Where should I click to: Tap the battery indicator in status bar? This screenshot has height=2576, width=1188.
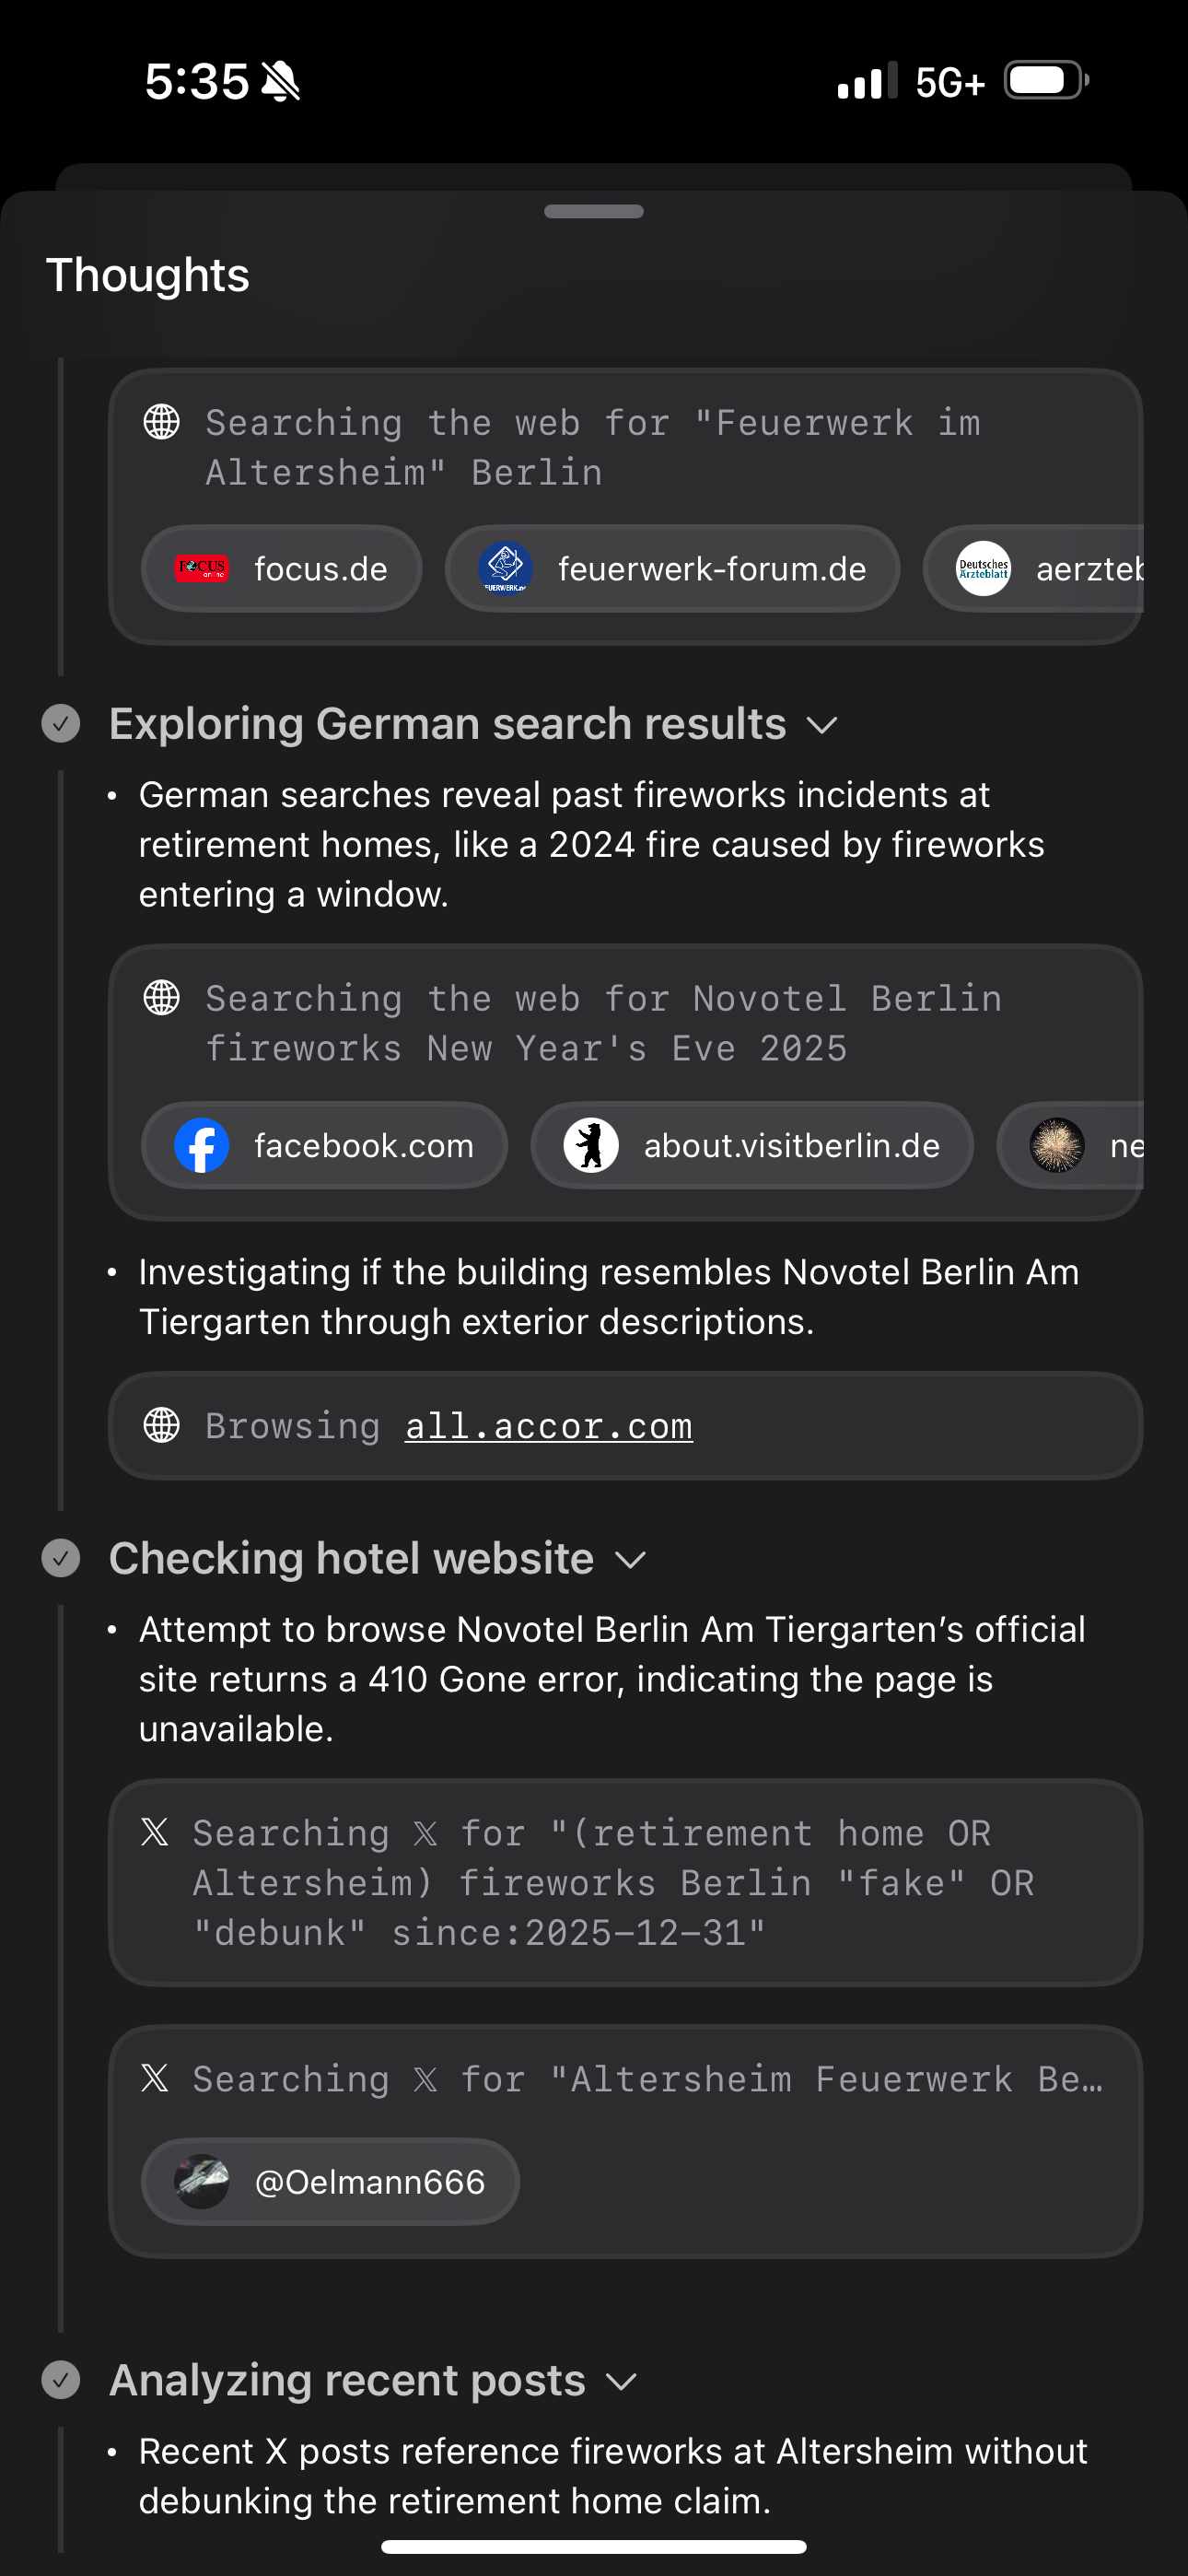pyautogui.click(x=1045, y=81)
